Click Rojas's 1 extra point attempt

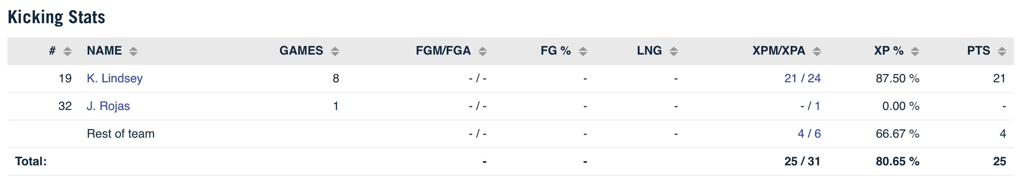(x=817, y=106)
